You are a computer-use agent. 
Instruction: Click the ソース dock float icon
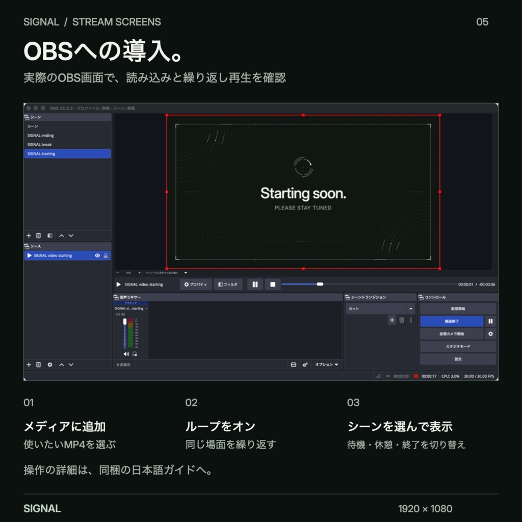click(27, 246)
